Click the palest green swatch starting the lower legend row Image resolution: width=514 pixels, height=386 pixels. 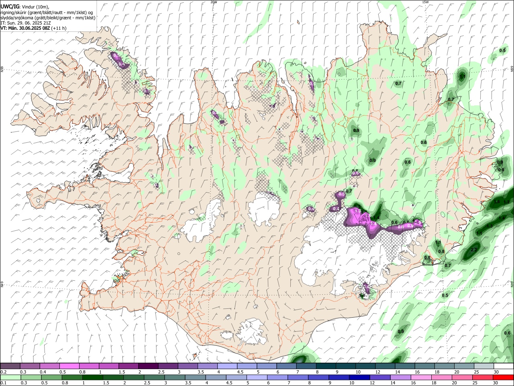(x=10, y=378)
